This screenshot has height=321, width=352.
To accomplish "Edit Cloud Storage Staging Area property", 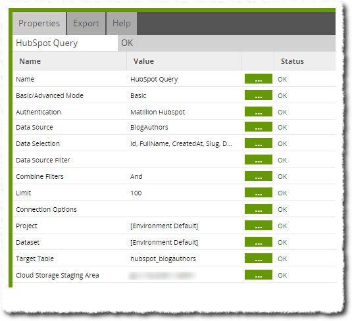I will click(259, 275).
